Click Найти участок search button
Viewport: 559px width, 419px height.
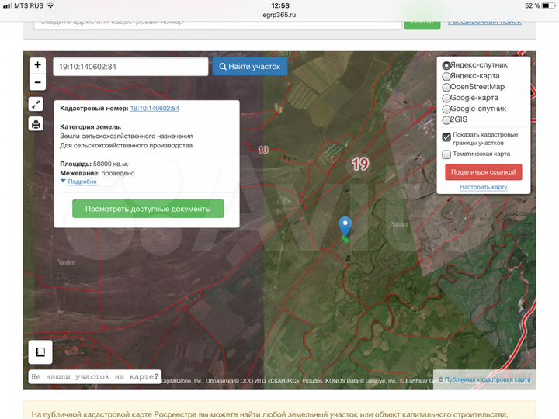pyautogui.click(x=250, y=67)
